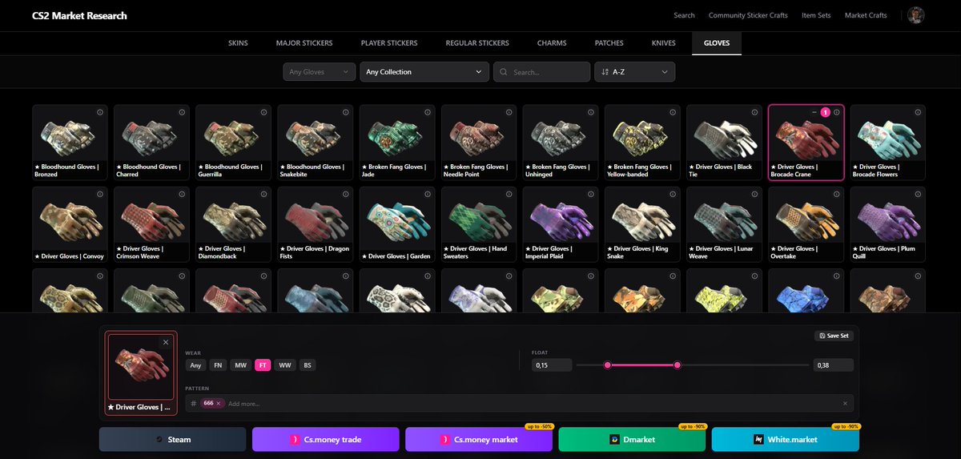The width and height of the screenshot is (961, 459).
Task: Show info for Broken Fang Gloves Jade
Action: coord(427,112)
